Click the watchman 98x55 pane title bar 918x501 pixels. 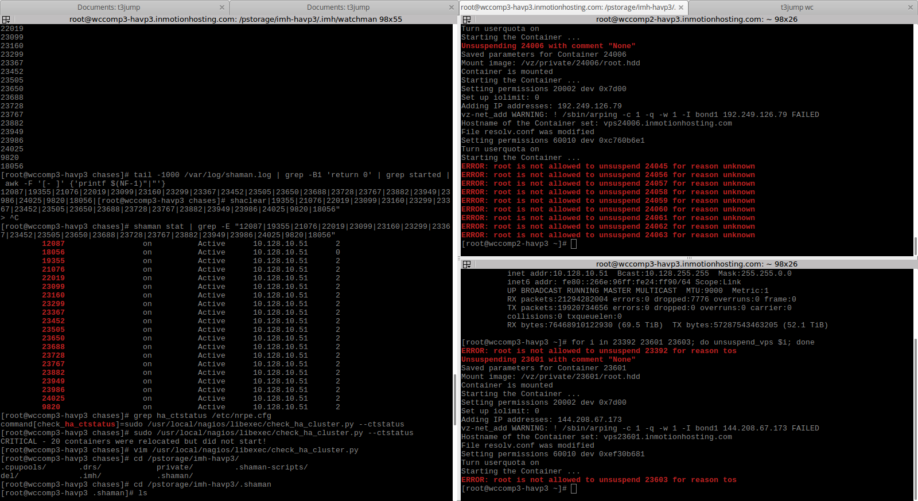point(235,19)
